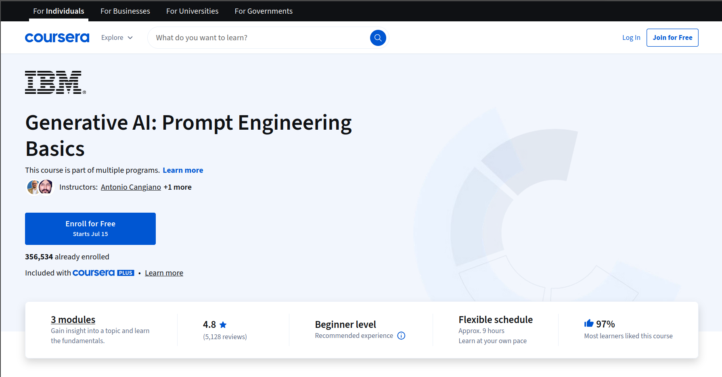The image size is (722, 377).
Task: Click the instructor avatar photos
Action: point(40,187)
